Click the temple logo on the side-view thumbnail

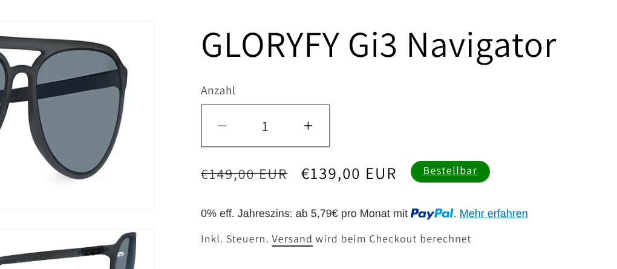pyautogui.click(x=120, y=254)
